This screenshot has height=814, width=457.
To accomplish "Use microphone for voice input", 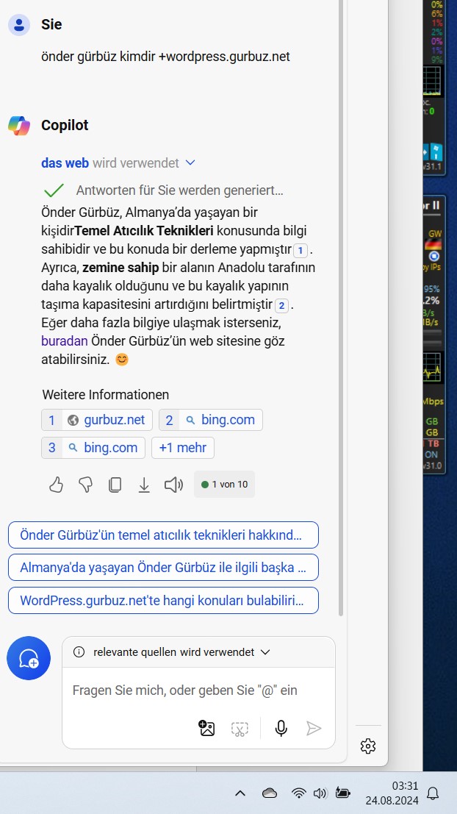I will click(281, 729).
